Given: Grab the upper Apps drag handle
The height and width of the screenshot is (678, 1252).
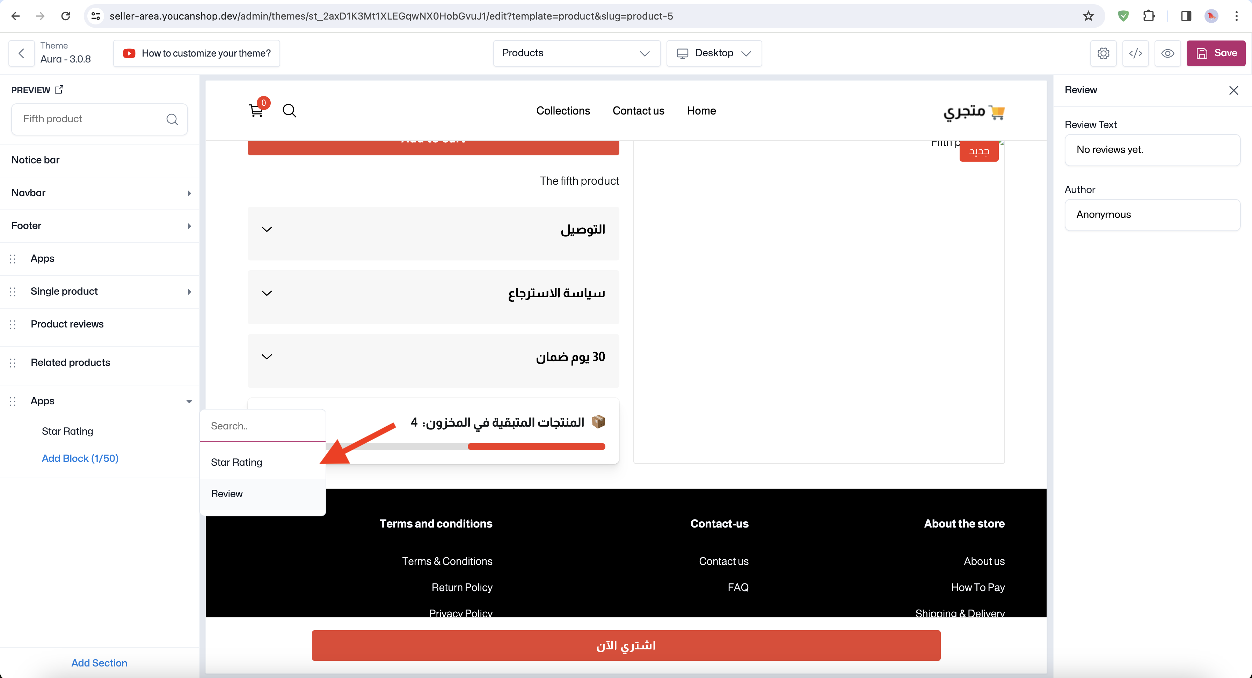Looking at the screenshot, I should point(13,259).
